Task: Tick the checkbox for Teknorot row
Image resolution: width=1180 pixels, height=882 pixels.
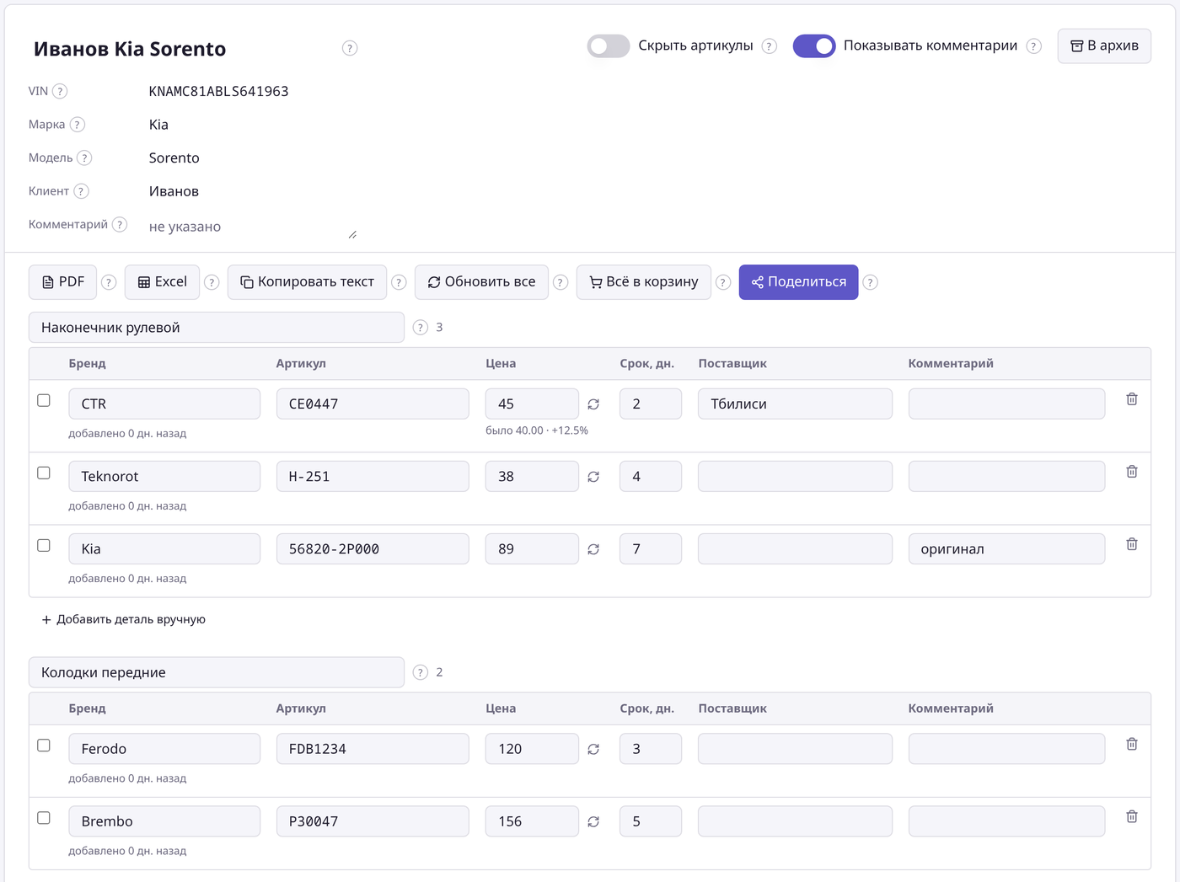Action: coord(44,473)
